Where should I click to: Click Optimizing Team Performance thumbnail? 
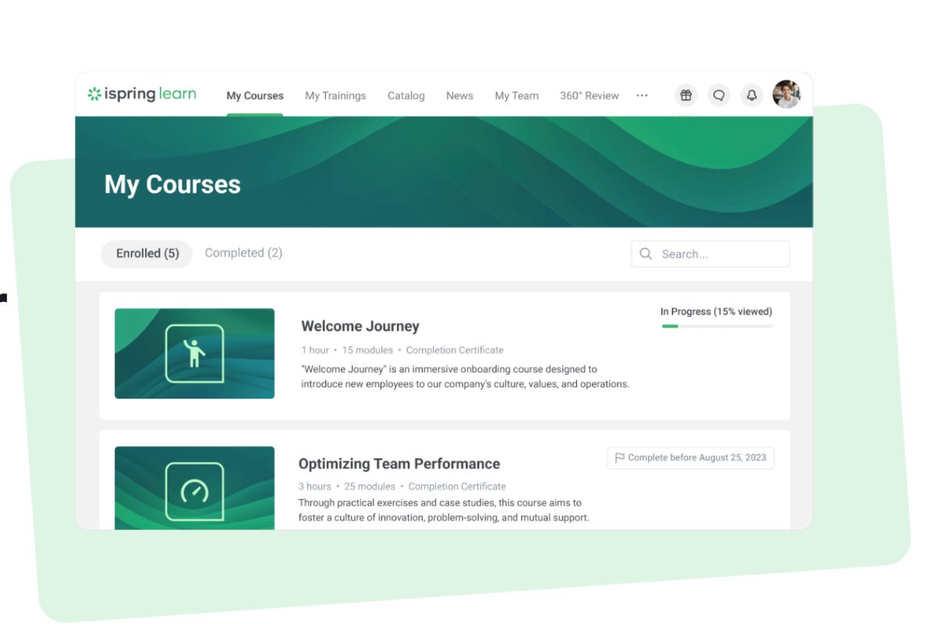click(194, 487)
